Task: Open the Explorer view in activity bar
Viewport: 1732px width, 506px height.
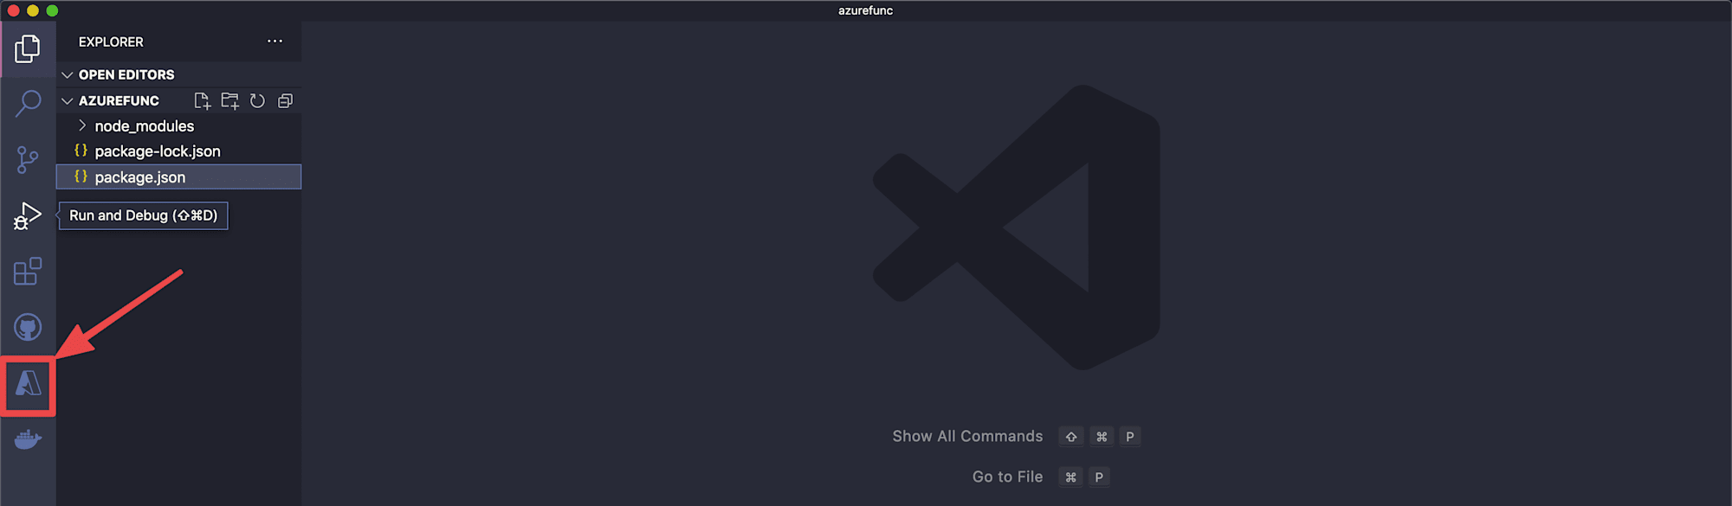Action: [x=28, y=48]
